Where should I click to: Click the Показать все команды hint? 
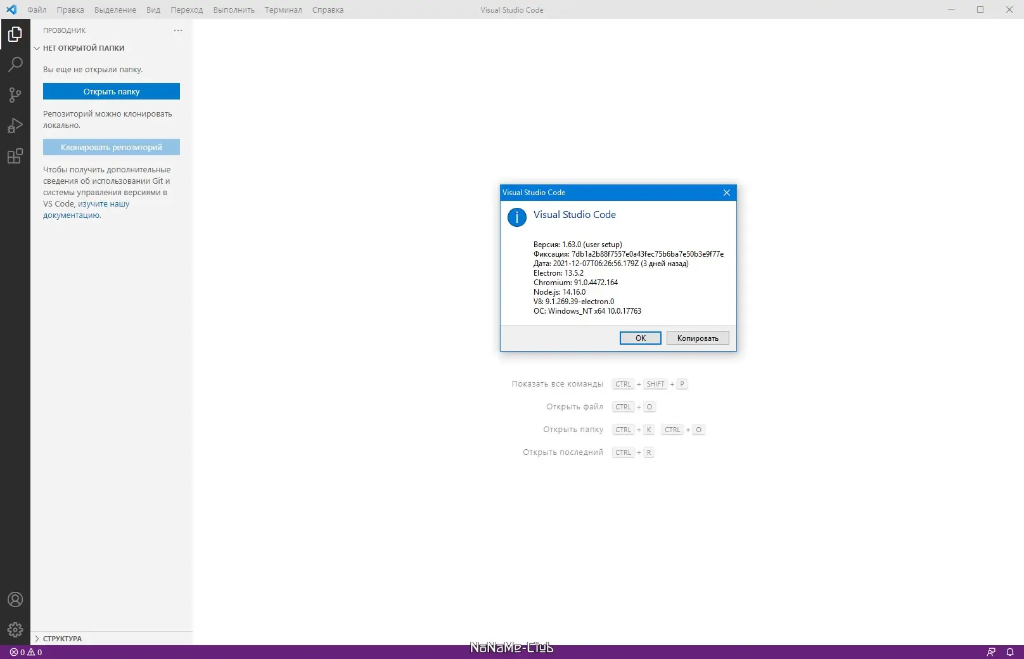coord(558,384)
